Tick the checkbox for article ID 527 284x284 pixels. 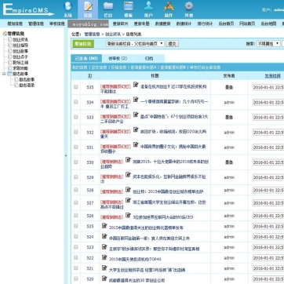click(76, 202)
